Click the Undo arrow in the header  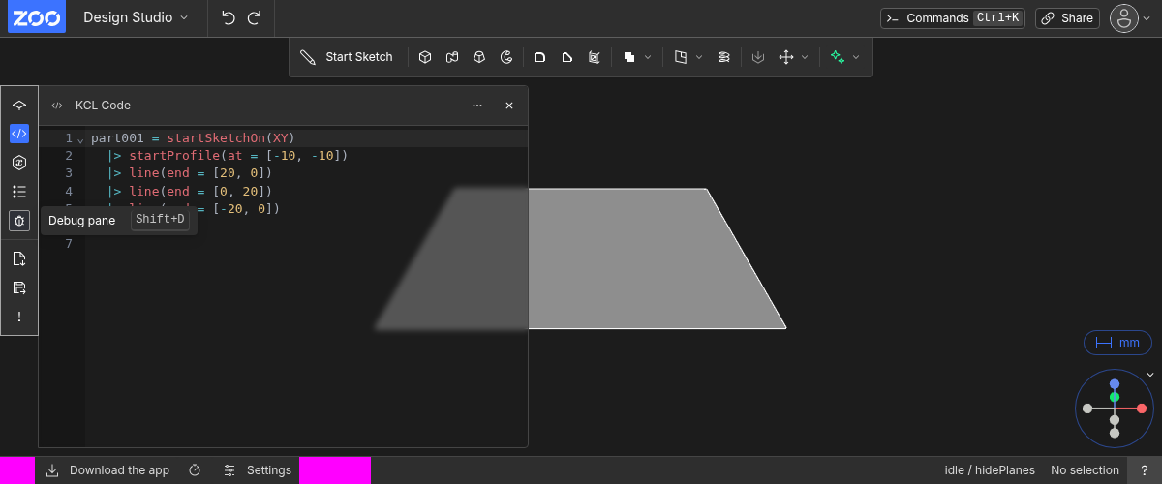click(x=229, y=17)
